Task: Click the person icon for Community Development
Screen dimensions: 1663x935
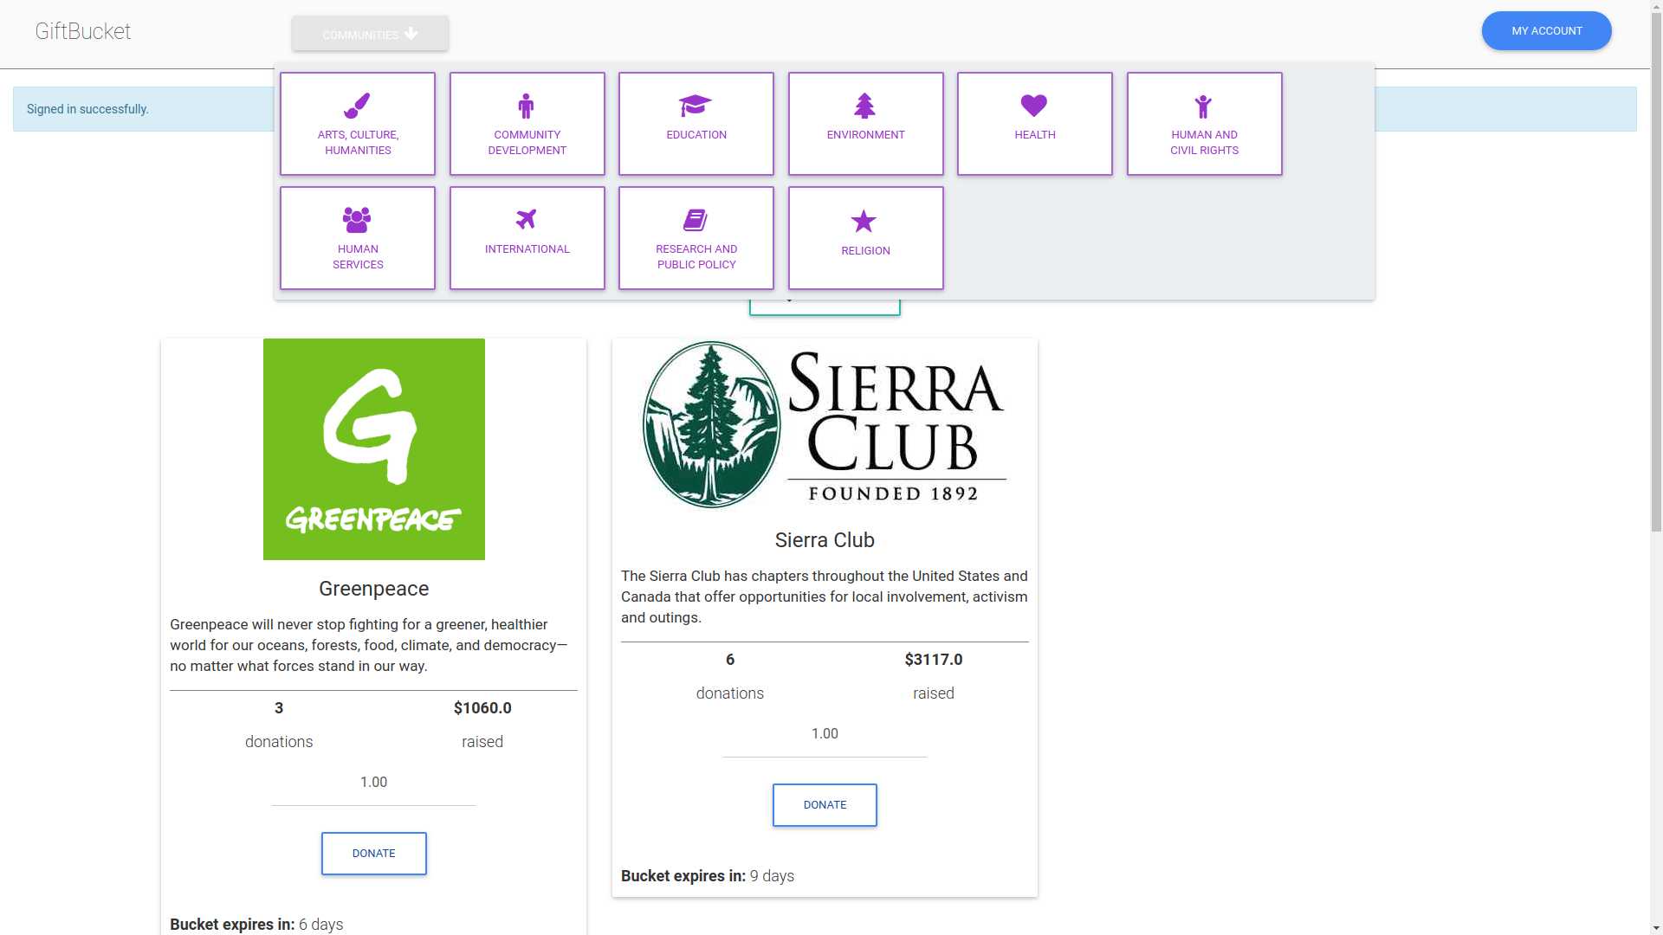Action: tap(526, 106)
